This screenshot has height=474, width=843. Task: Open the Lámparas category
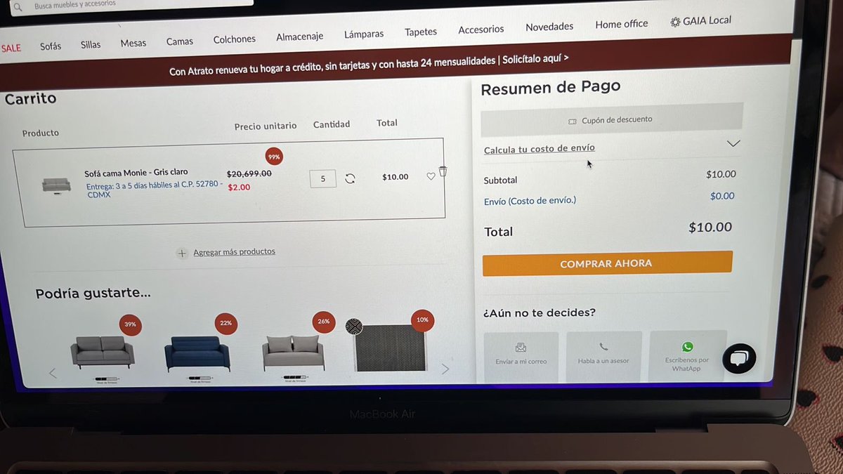[x=364, y=34]
